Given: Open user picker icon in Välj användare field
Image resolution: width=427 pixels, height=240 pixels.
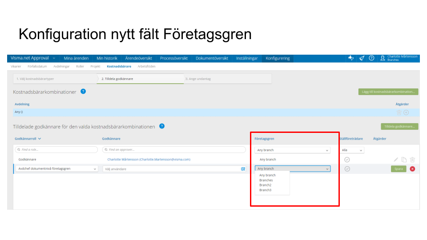Looking at the screenshot, I should (243, 169).
